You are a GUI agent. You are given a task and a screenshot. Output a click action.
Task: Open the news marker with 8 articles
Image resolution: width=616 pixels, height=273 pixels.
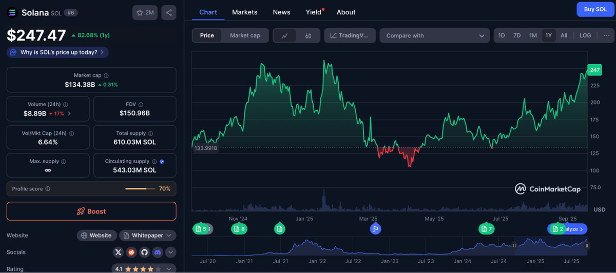(240, 229)
